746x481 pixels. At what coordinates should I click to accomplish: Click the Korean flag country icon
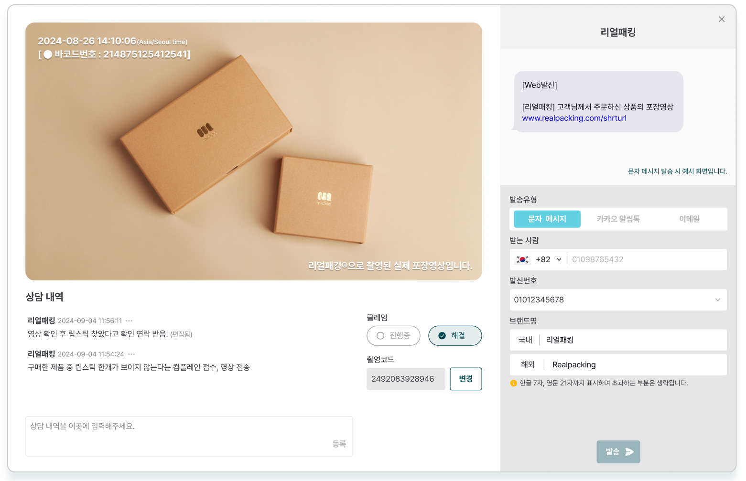click(522, 260)
